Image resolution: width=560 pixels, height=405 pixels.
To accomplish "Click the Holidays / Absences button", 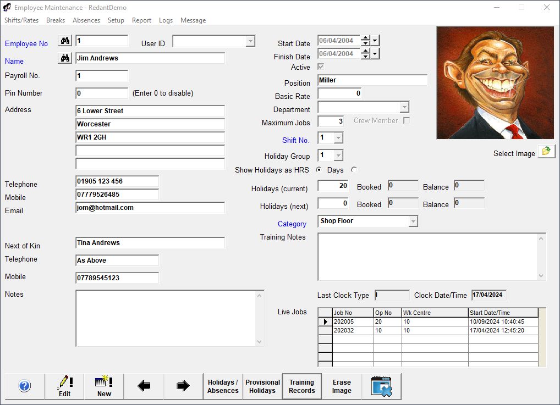I will [223, 386].
